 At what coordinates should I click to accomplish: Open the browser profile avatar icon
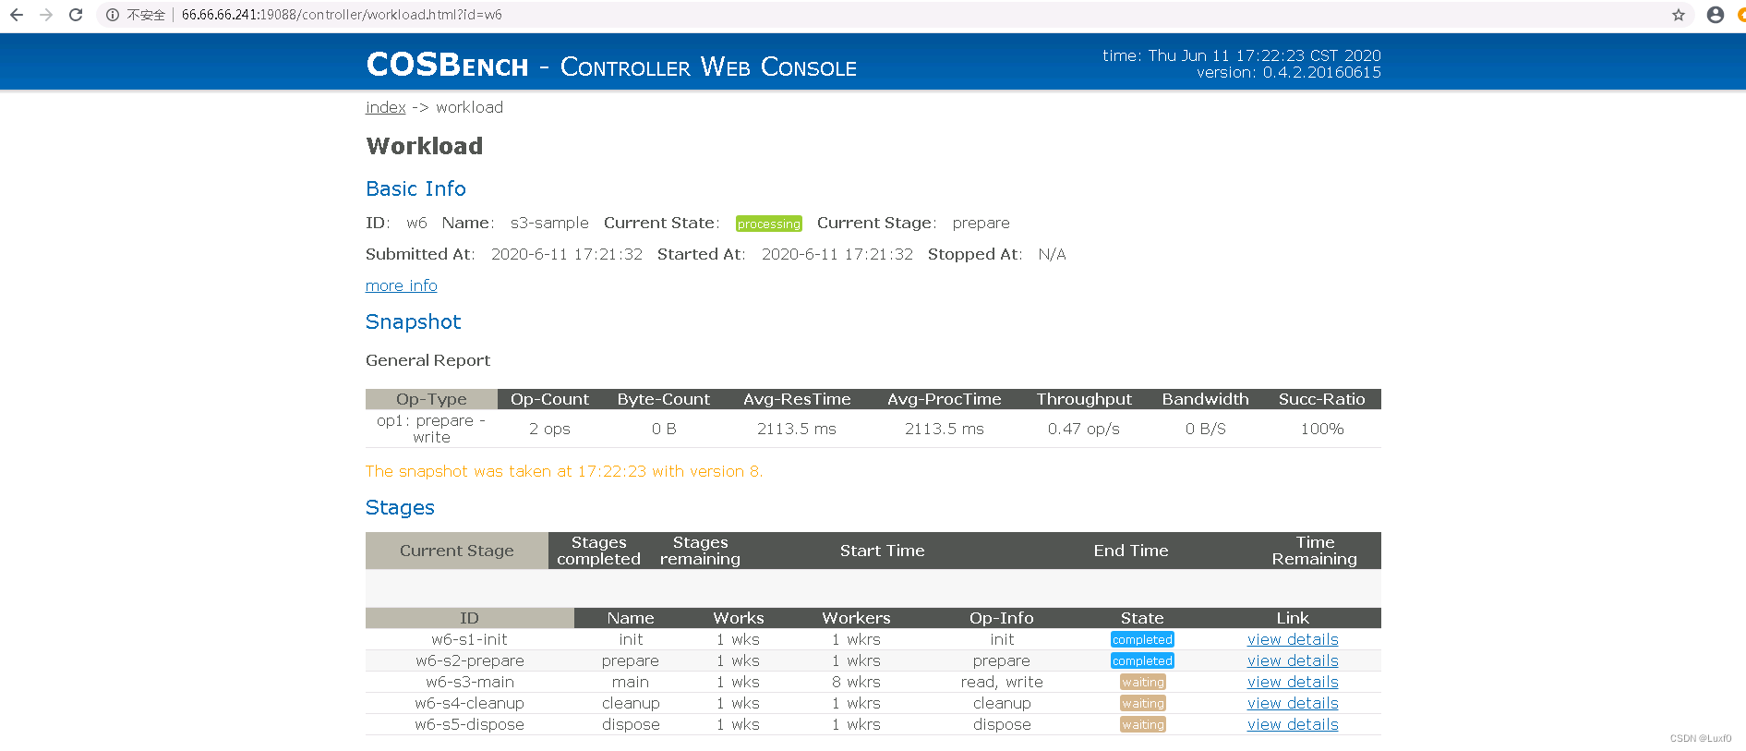pos(1716,15)
